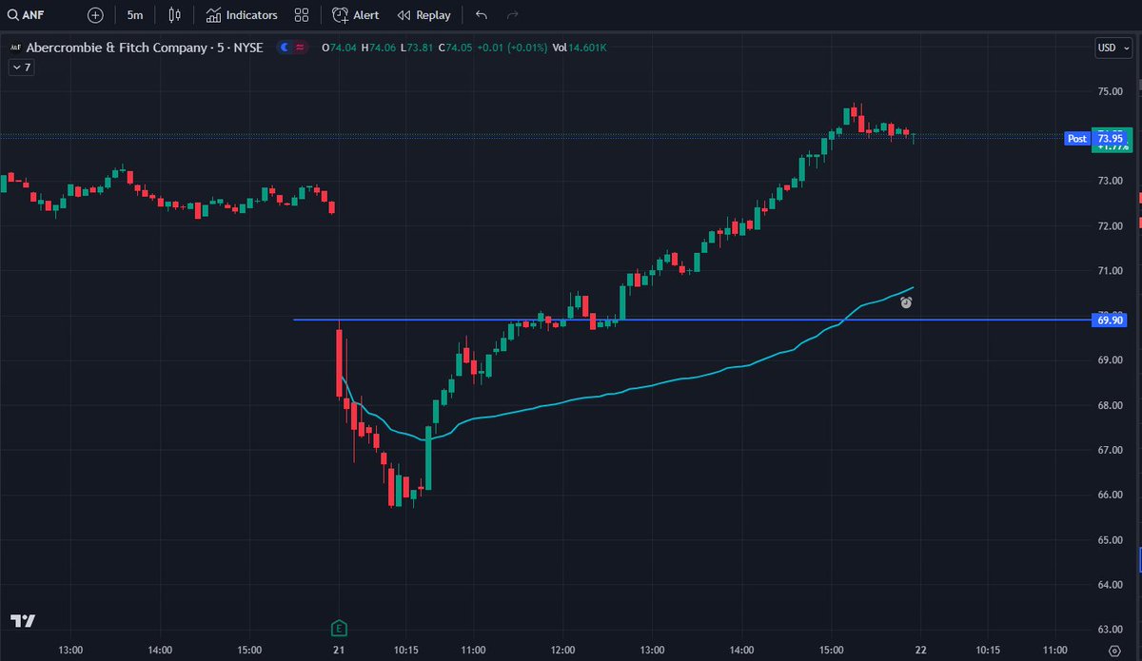
Task: Click the 13:00 label left of 14:00
Action: tap(70, 651)
